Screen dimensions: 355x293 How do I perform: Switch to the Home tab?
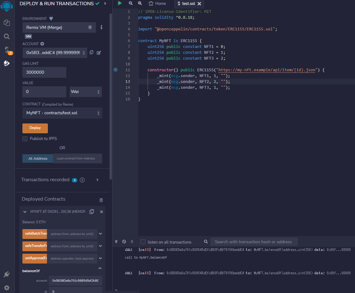157,4
